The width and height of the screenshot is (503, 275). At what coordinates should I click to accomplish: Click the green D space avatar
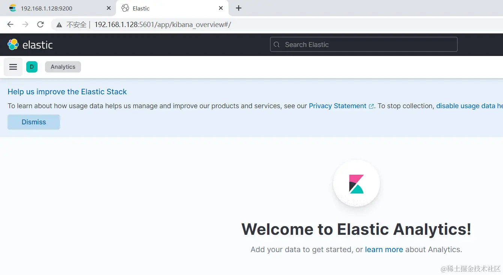[32, 67]
